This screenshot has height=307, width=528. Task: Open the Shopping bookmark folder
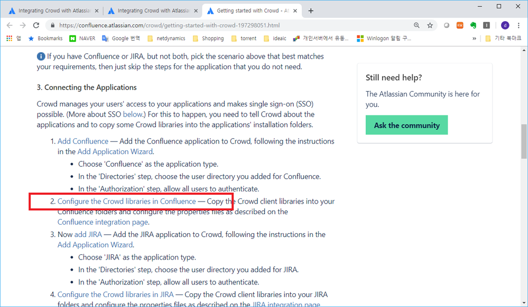pyautogui.click(x=208, y=39)
